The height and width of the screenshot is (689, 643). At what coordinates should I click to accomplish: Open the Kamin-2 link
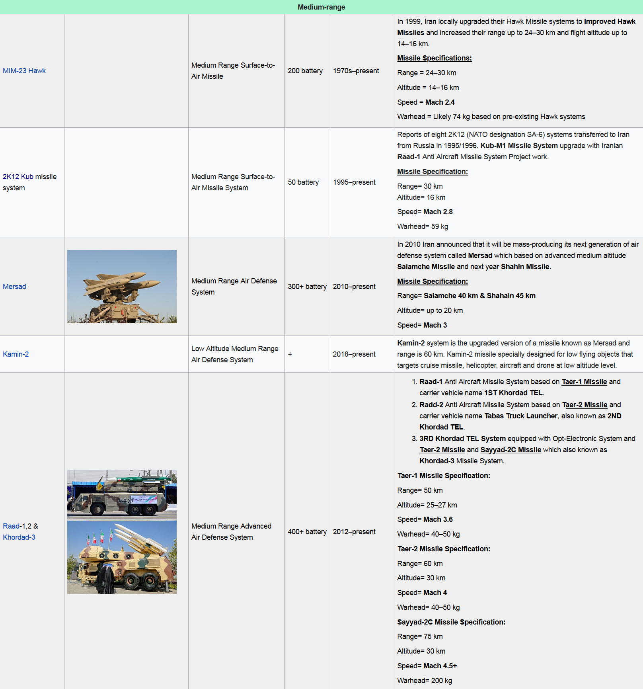coord(16,354)
